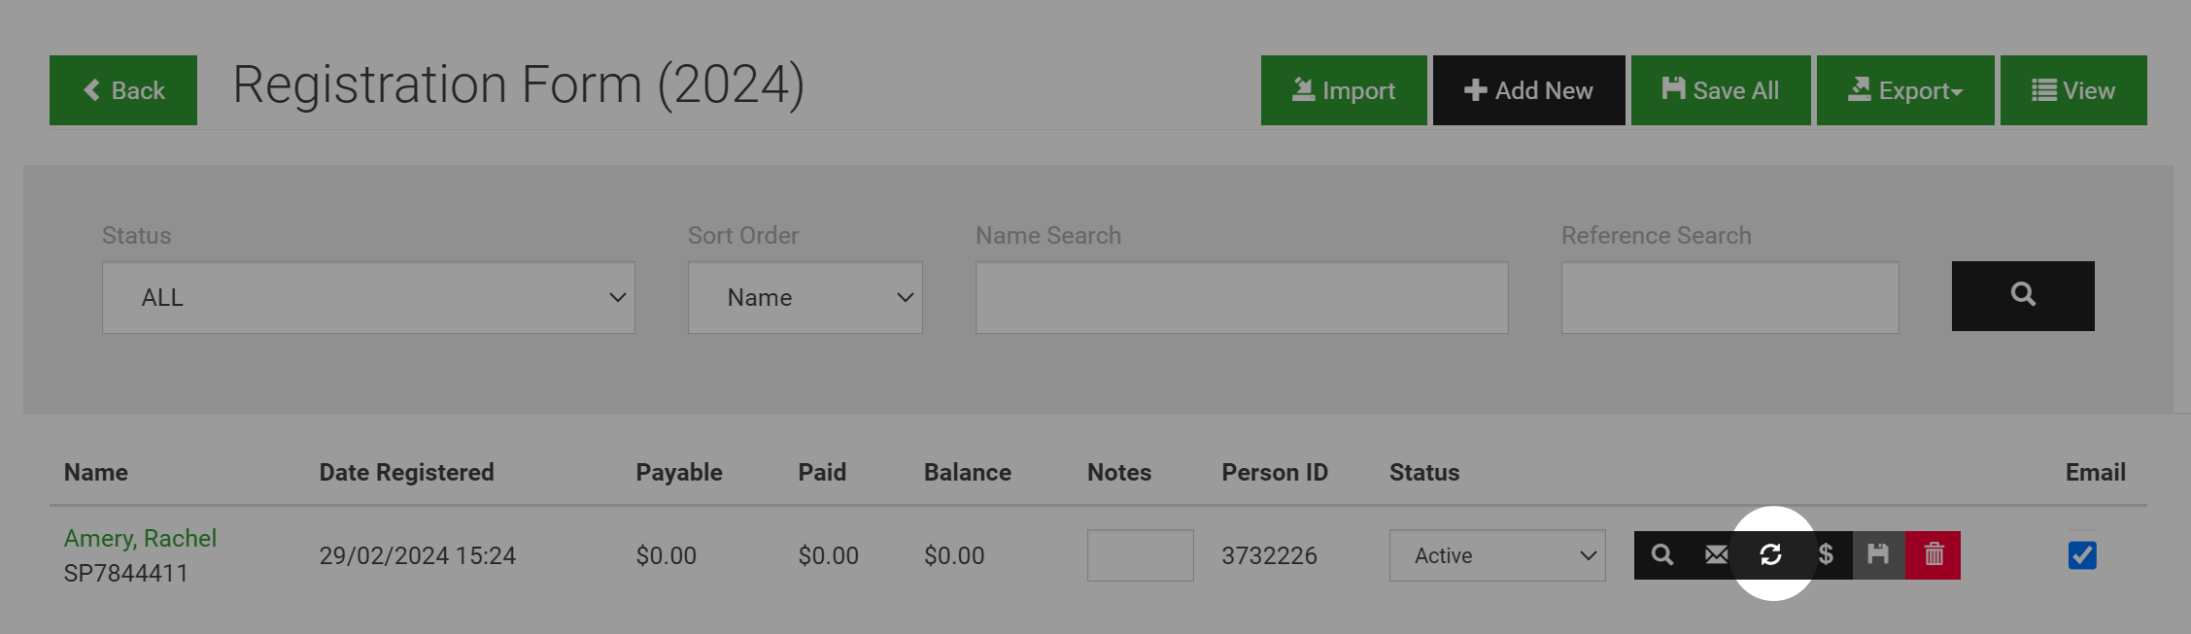2191x634 pixels.
Task: Open the Active status dropdown in Rachel's row
Action: 1497,555
